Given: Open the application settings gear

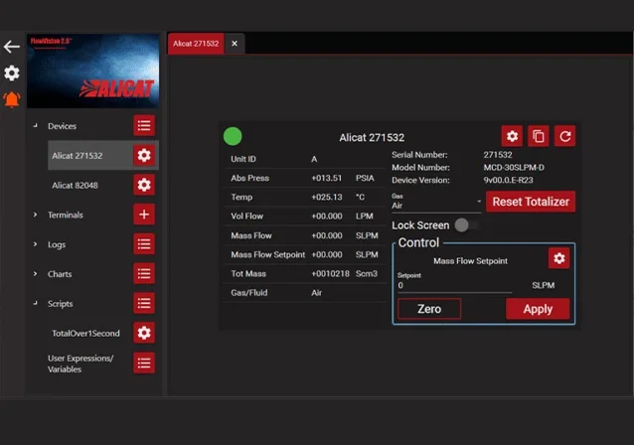Looking at the screenshot, I should [x=12, y=74].
